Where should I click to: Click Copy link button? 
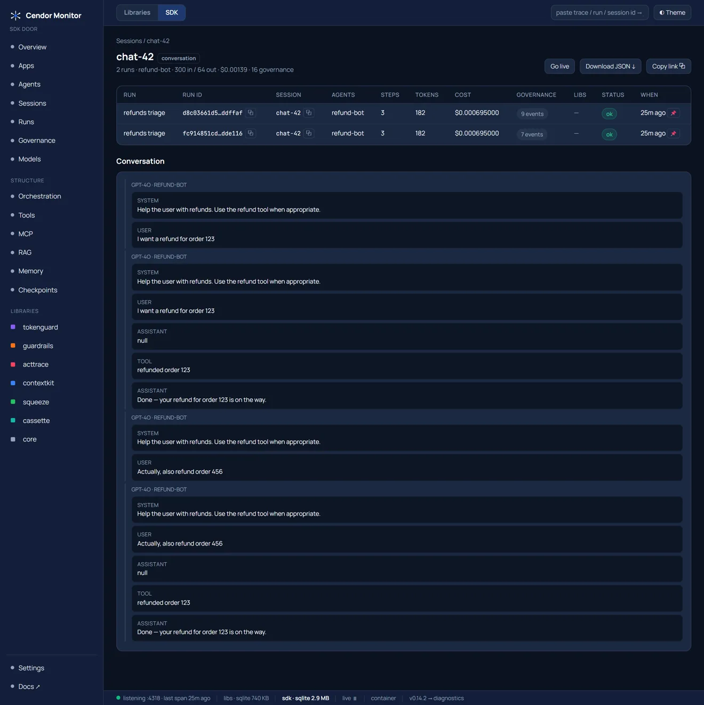(x=668, y=66)
